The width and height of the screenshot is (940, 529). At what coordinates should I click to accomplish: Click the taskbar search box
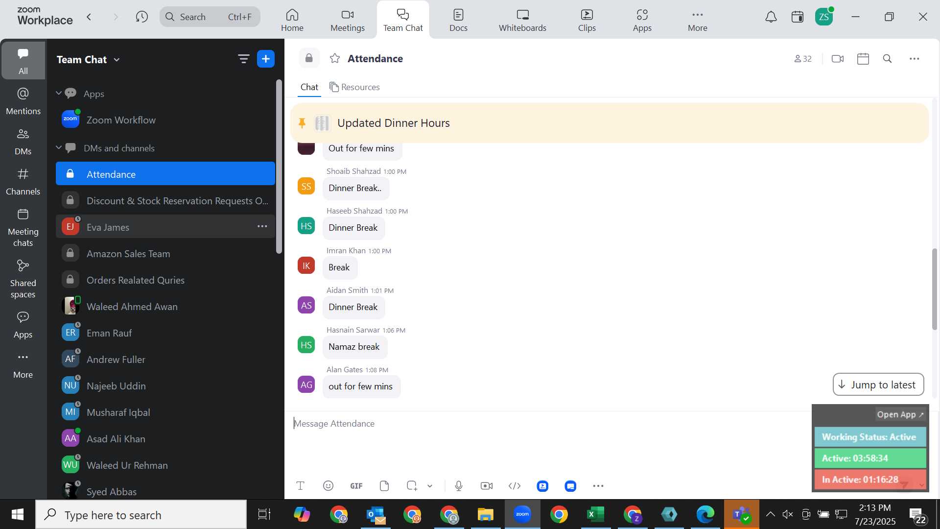141,515
